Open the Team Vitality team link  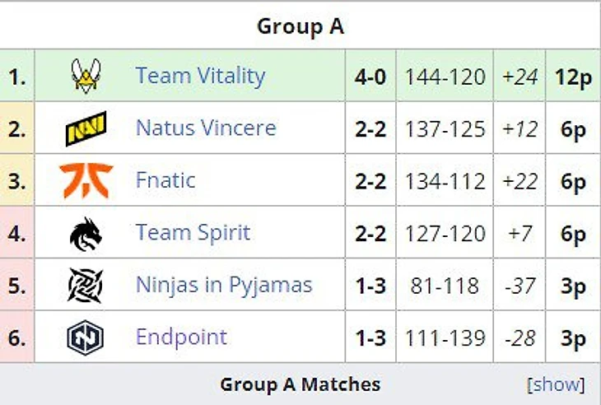tap(200, 76)
